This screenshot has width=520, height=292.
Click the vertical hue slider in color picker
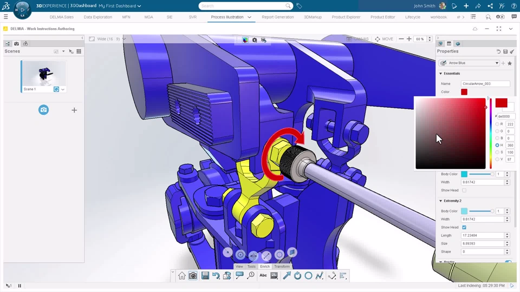[x=491, y=134]
